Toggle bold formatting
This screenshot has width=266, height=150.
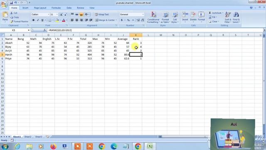coord(33,20)
